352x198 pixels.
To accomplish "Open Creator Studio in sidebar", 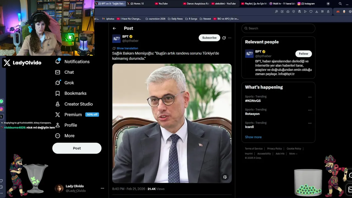I will pyautogui.click(x=74, y=104).
